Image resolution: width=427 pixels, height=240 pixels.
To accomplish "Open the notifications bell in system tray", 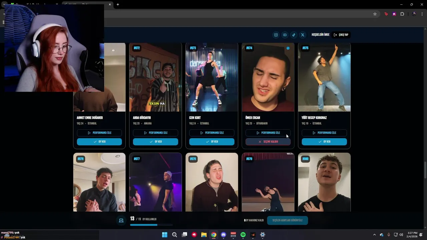I will click(421, 235).
